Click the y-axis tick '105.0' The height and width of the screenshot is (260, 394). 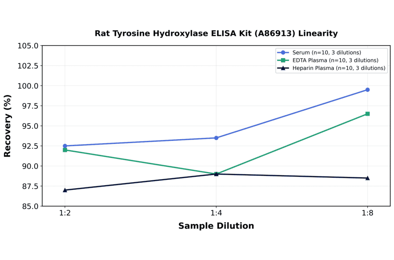28,46
